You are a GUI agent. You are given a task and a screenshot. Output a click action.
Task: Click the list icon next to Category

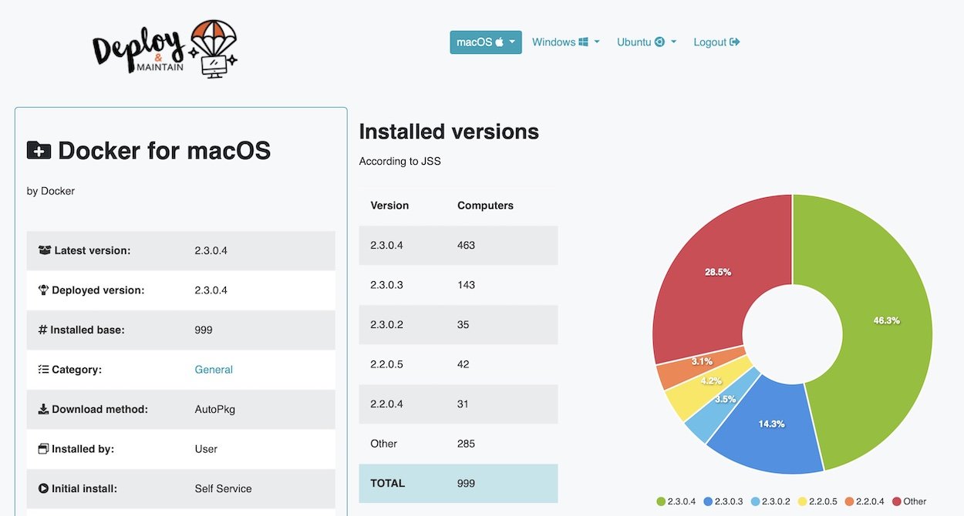[44, 370]
